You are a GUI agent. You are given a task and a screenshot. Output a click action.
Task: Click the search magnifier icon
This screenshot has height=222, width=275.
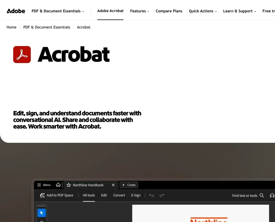point(262,195)
